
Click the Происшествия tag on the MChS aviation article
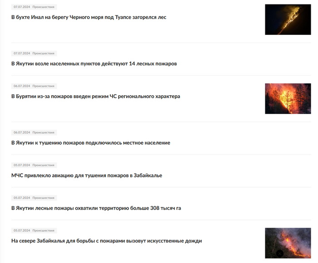tap(44, 165)
